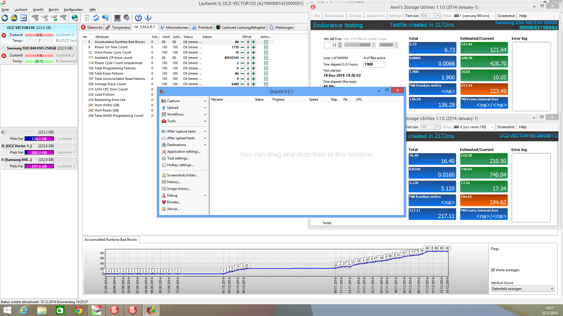The height and width of the screenshot is (316, 563).
Task: Select OCZ-VECTOR150 drive in left panel
Action: tap(39, 34)
